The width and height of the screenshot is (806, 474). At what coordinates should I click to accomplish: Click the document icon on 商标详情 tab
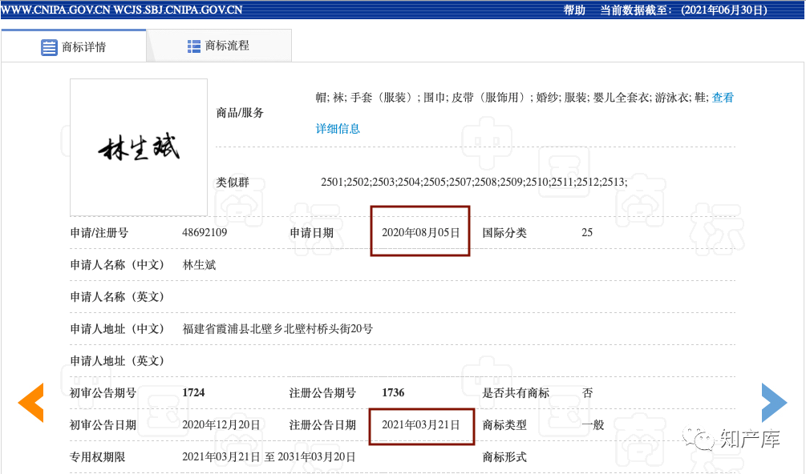click(49, 47)
